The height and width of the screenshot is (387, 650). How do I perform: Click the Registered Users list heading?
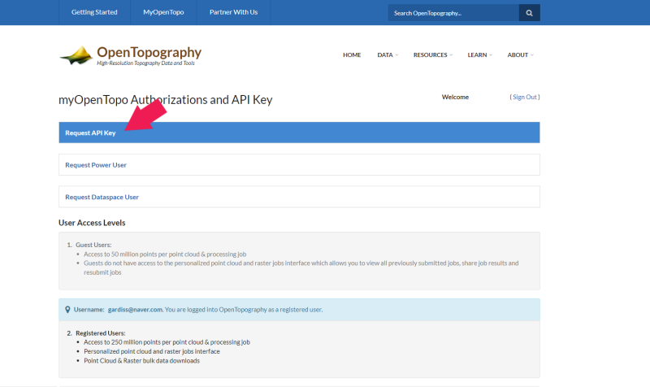click(x=100, y=333)
